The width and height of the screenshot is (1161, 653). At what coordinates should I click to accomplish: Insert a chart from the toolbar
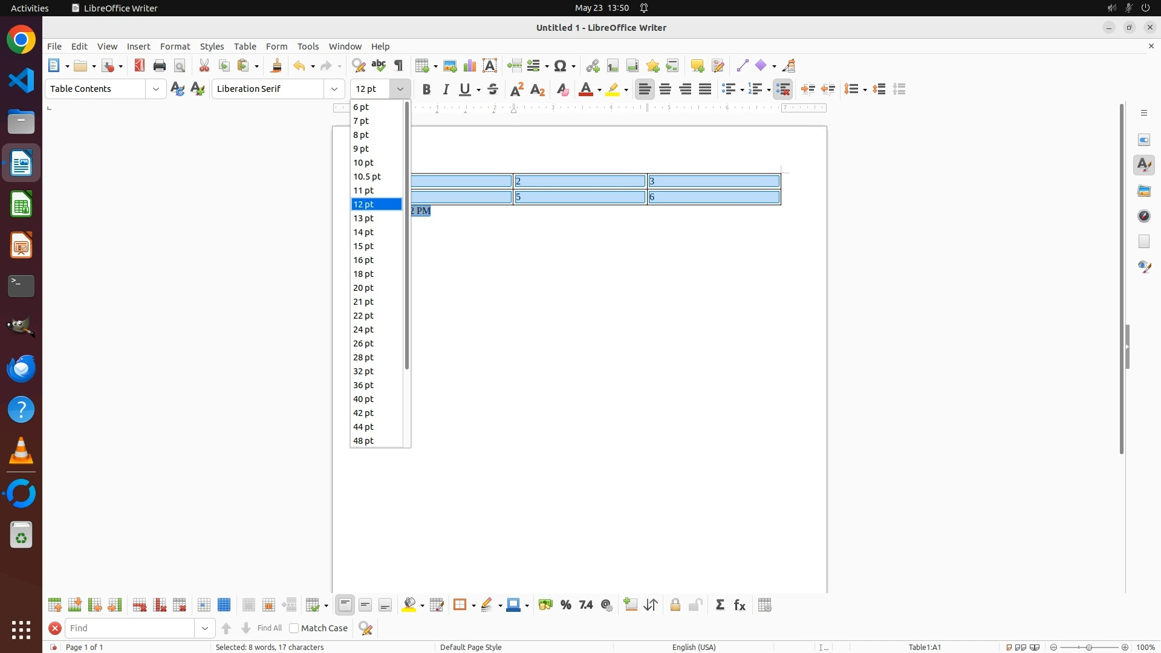click(x=470, y=65)
